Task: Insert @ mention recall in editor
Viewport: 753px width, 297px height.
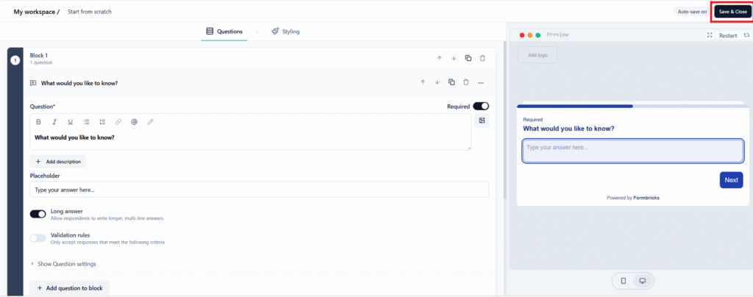Action: tap(134, 122)
